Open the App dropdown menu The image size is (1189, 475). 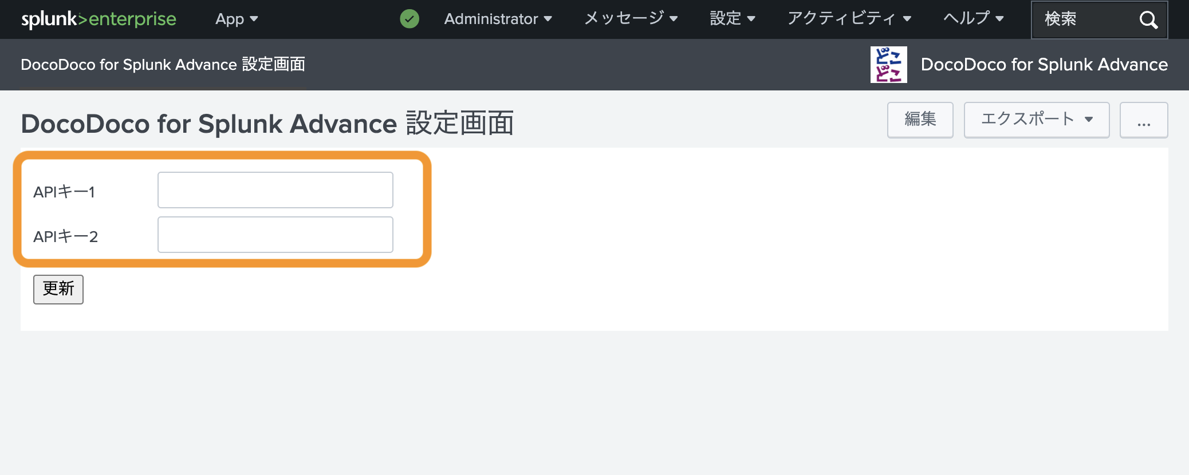(x=237, y=19)
